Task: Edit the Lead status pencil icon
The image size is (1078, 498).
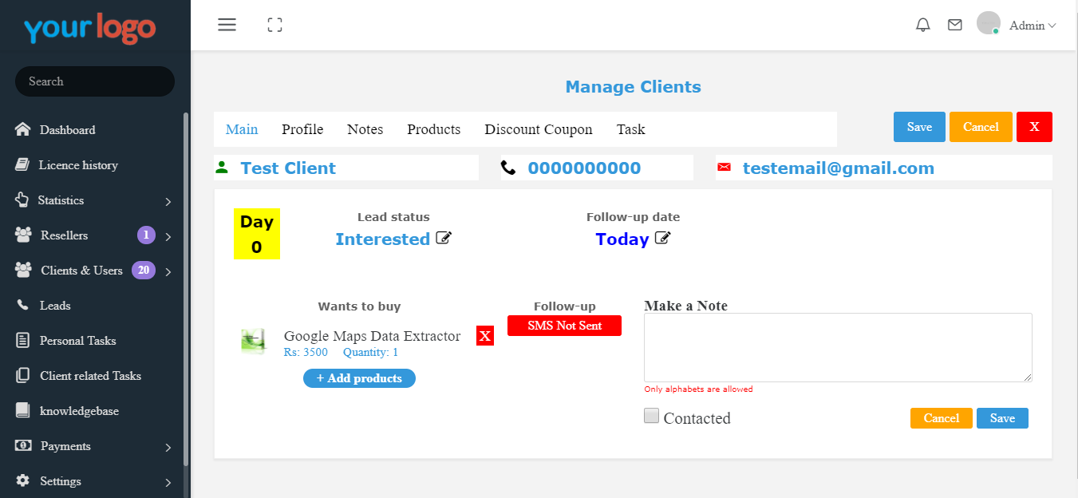Action: tap(444, 238)
